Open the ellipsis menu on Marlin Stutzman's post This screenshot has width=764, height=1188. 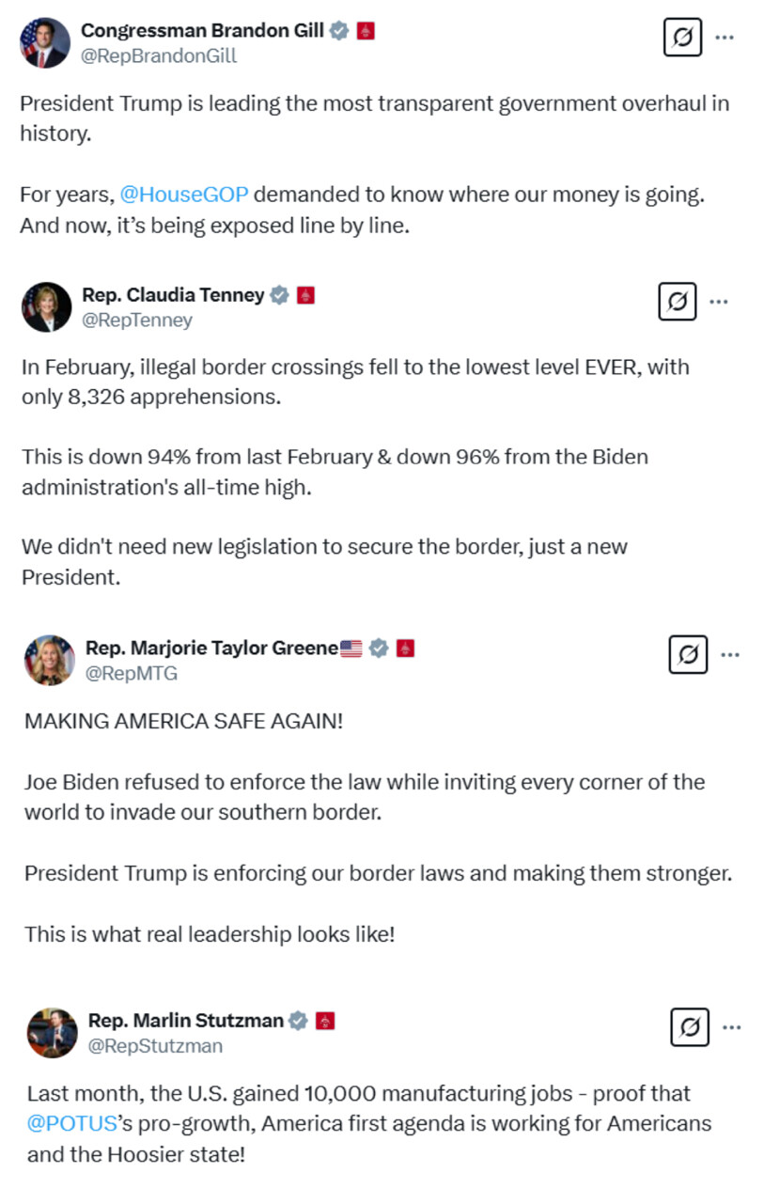tap(732, 1027)
